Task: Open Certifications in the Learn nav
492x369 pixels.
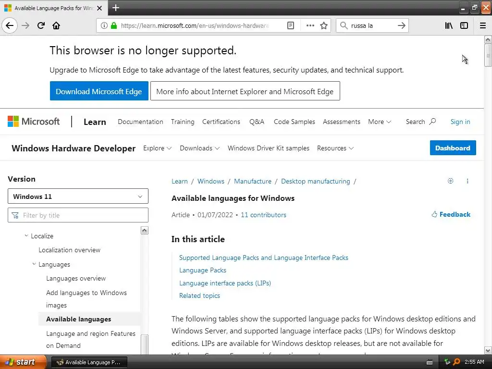Action: pyautogui.click(x=221, y=122)
